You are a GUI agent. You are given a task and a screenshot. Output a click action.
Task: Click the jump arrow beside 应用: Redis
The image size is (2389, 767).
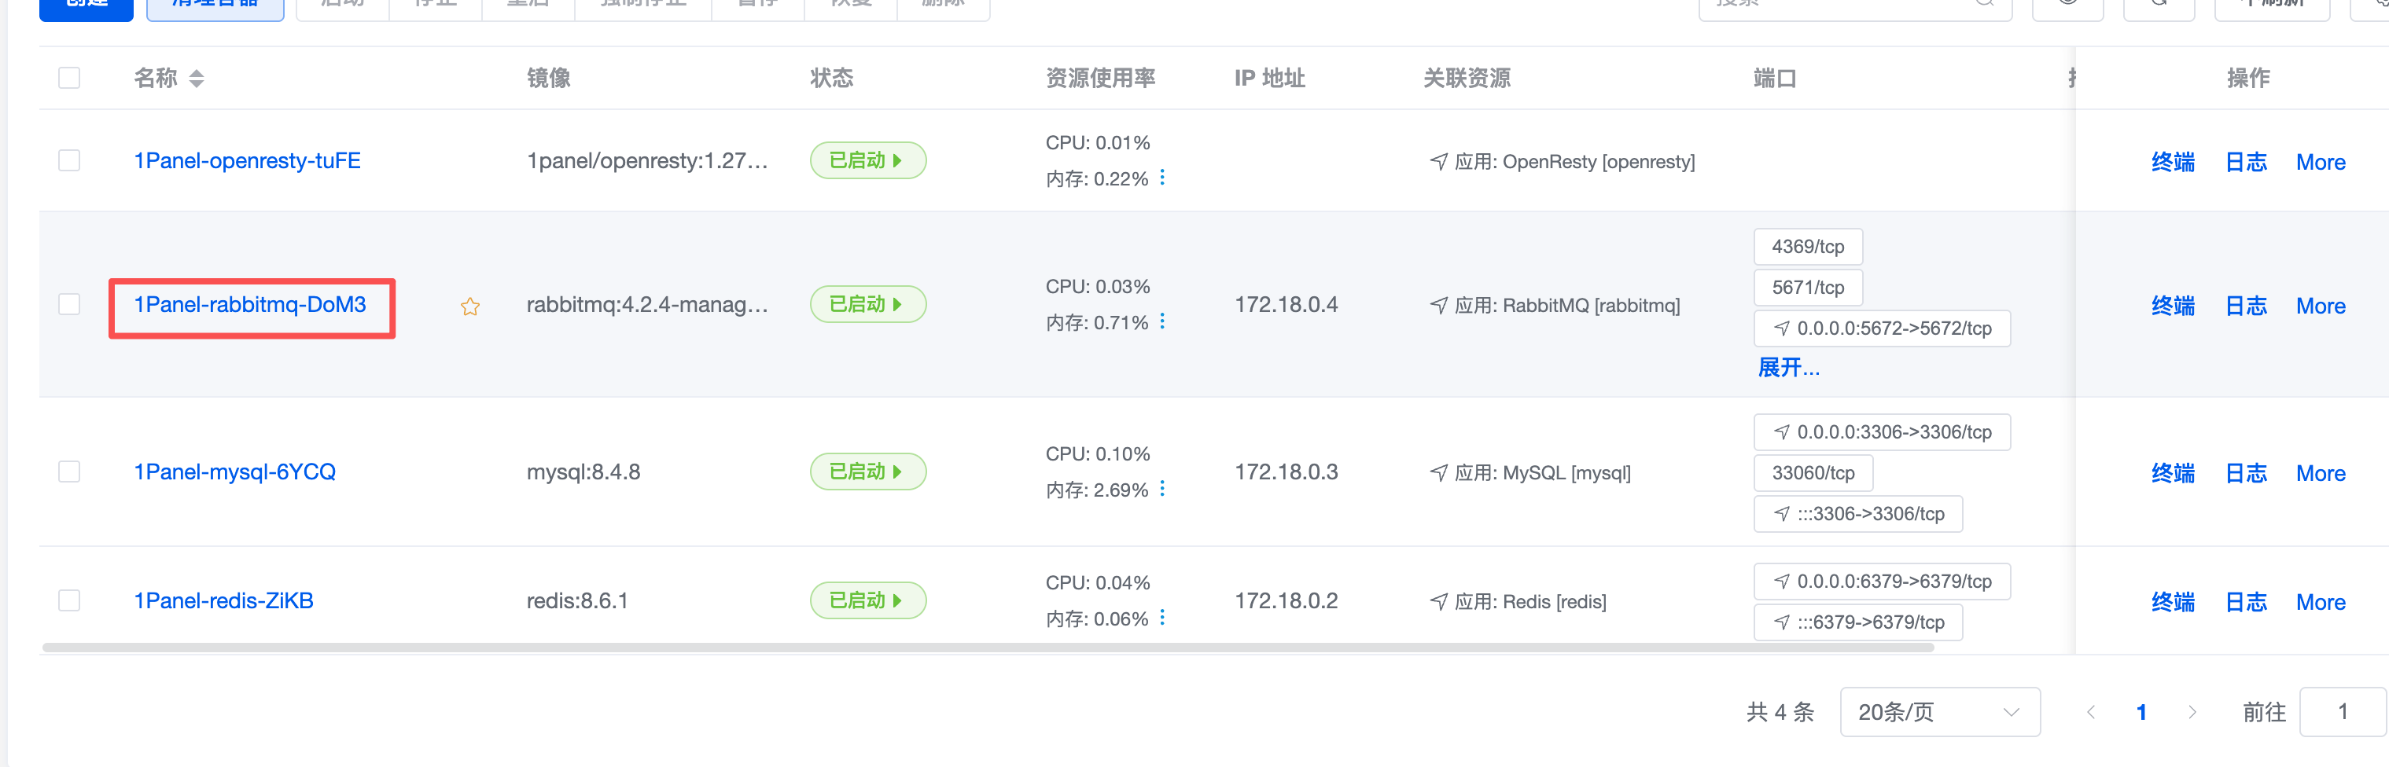(1438, 601)
